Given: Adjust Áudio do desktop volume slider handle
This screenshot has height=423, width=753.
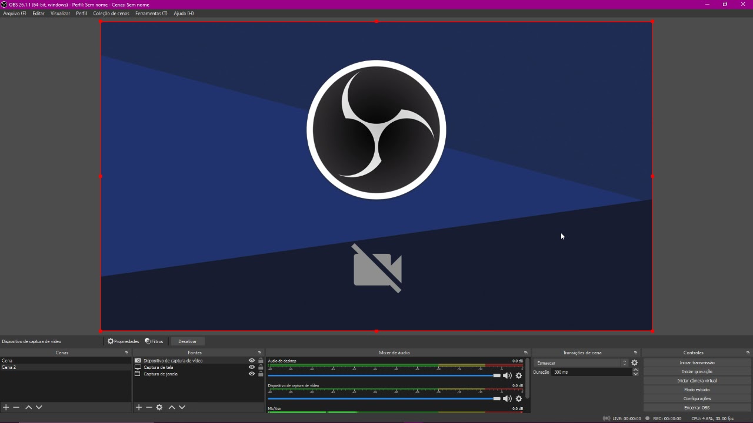Looking at the screenshot, I should [497, 375].
